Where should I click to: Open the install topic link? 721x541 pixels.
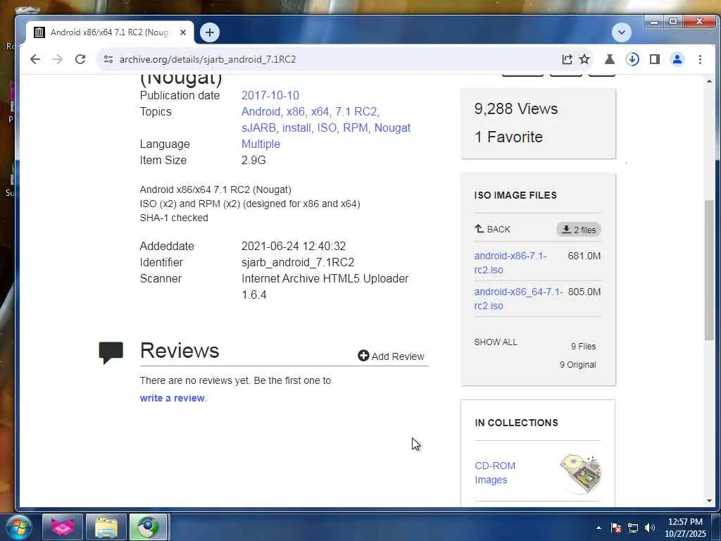click(296, 128)
